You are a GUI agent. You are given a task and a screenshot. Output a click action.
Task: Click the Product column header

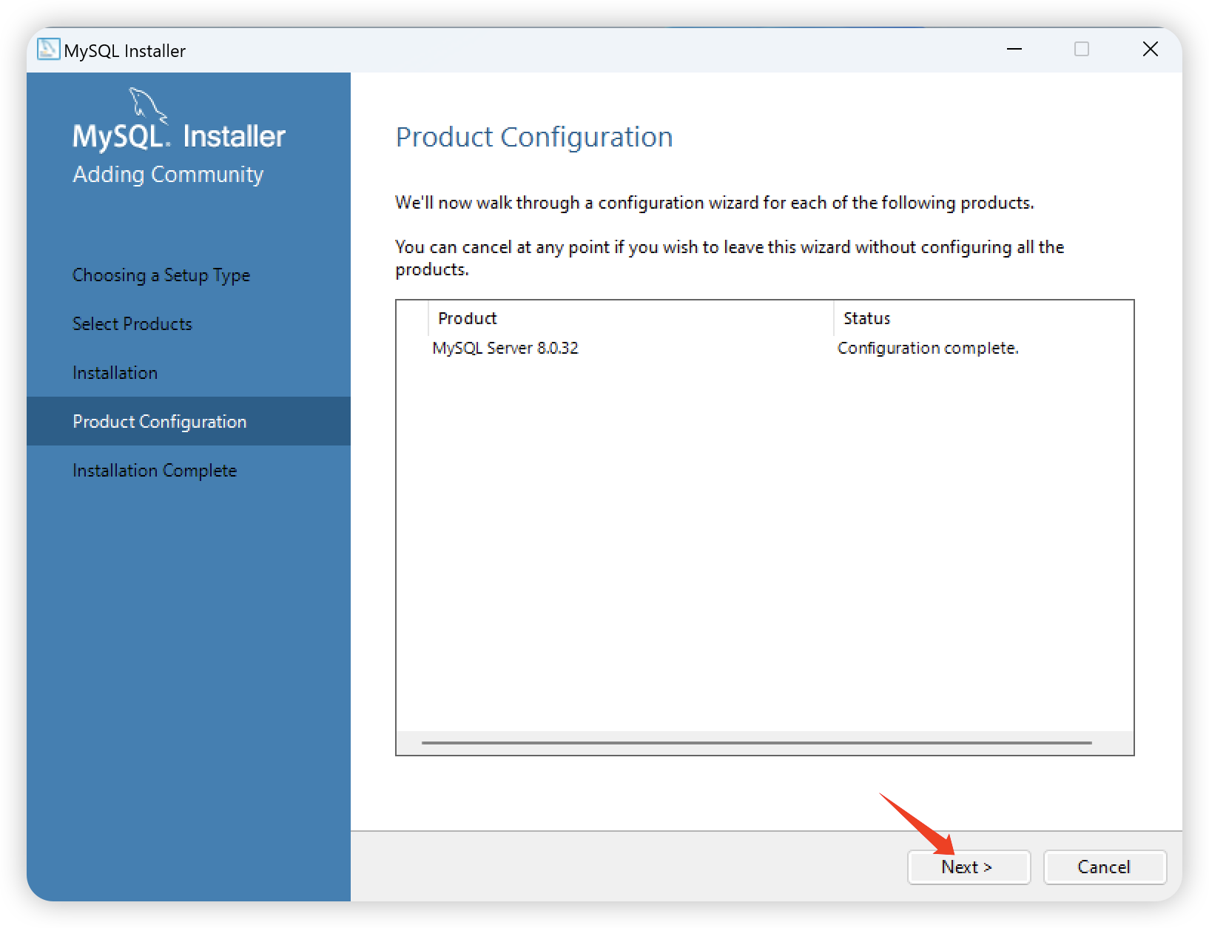click(x=630, y=318)
